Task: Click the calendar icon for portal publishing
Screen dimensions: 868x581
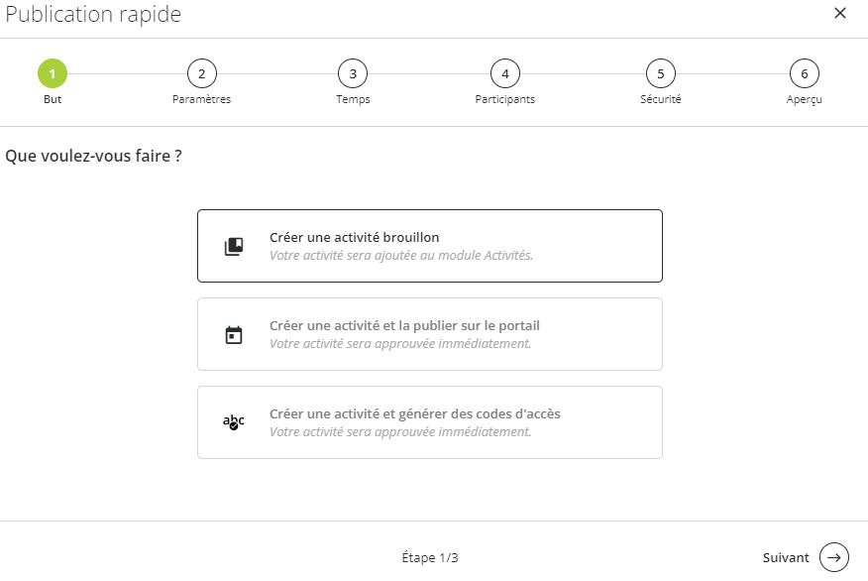Action: pyautogui.click(x=234, y=334)
